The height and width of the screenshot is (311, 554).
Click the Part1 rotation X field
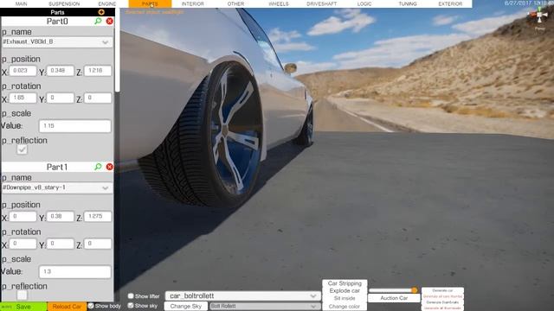click(23, 244)
